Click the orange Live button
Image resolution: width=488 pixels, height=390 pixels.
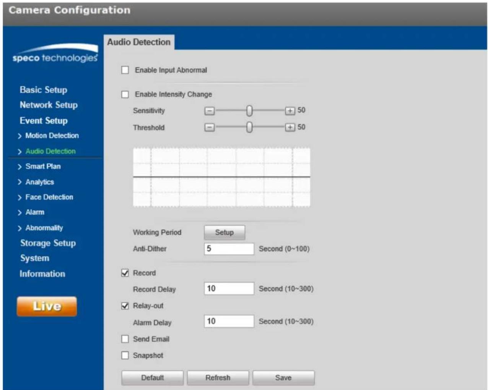tap(47, 306)
